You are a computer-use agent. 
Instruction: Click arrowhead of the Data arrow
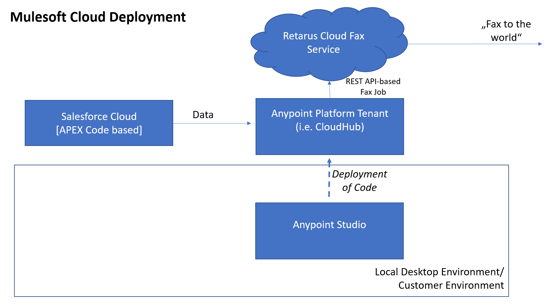(x=249, y=123)
